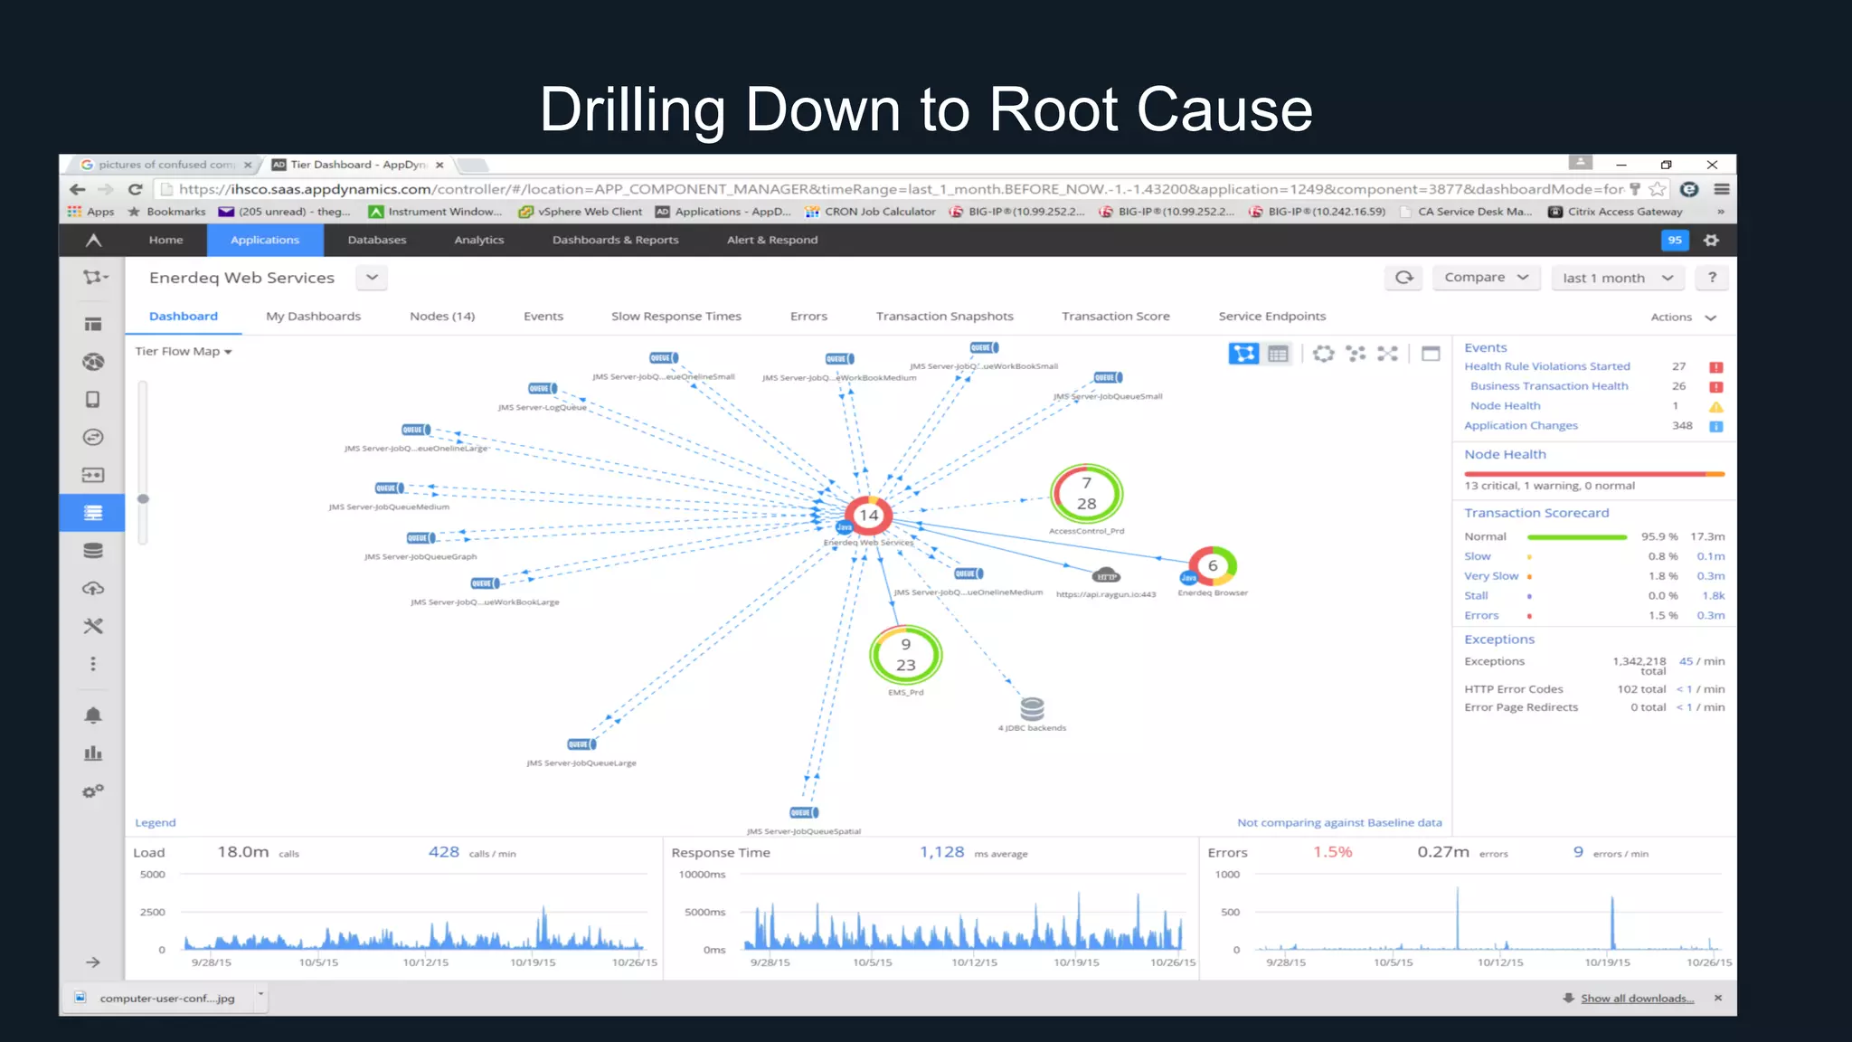This screenshot has height=1042, width=1852.
Task: Open the last 1 month time range dropdown
Action: 1618,278
